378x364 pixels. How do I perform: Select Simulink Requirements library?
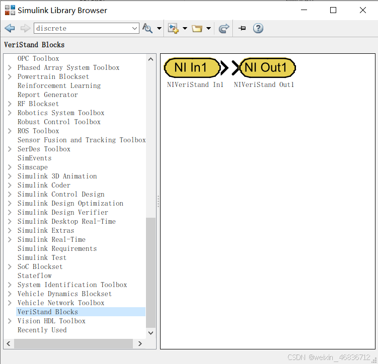point(57,249)
